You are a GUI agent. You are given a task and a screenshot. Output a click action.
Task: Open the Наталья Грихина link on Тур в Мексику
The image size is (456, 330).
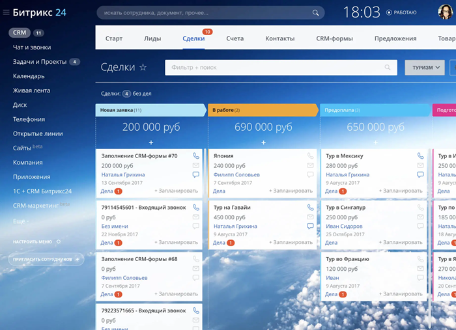click(346, 174)
